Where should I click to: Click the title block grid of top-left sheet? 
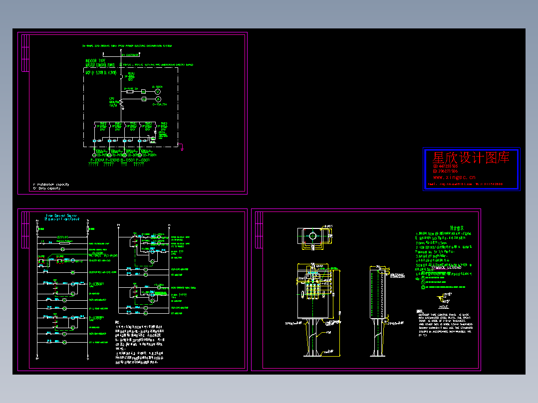(x=25, y=53)
